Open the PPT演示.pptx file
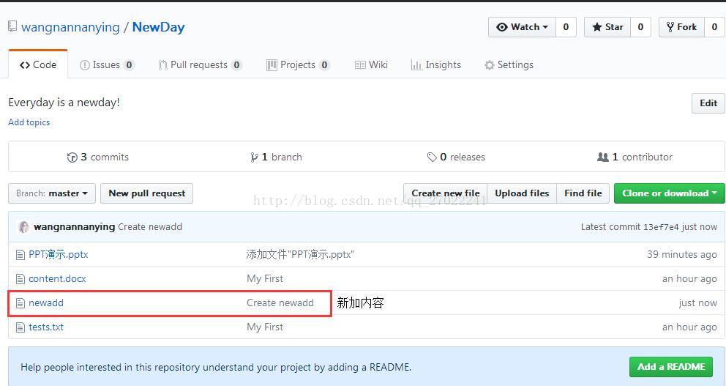This screenshot has width=726, height=386. tap(59, 254)
